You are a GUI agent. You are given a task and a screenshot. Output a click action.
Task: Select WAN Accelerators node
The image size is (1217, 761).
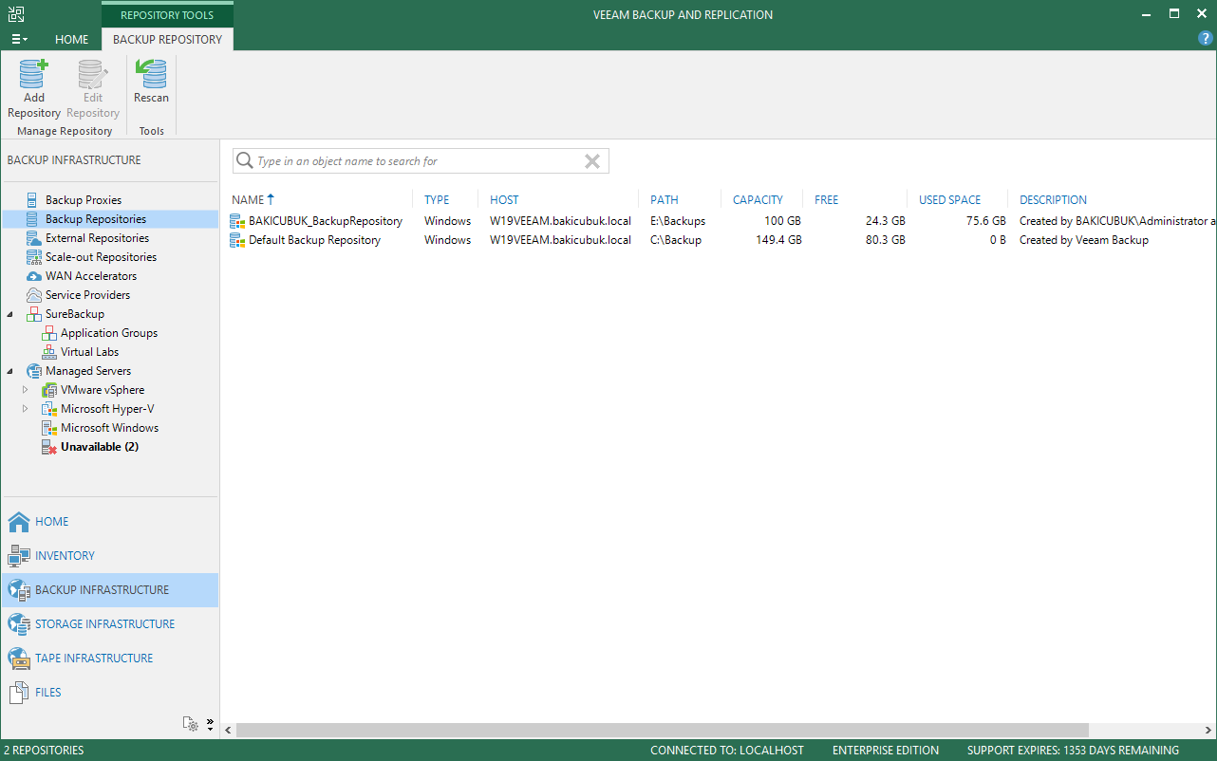(91, 276)
